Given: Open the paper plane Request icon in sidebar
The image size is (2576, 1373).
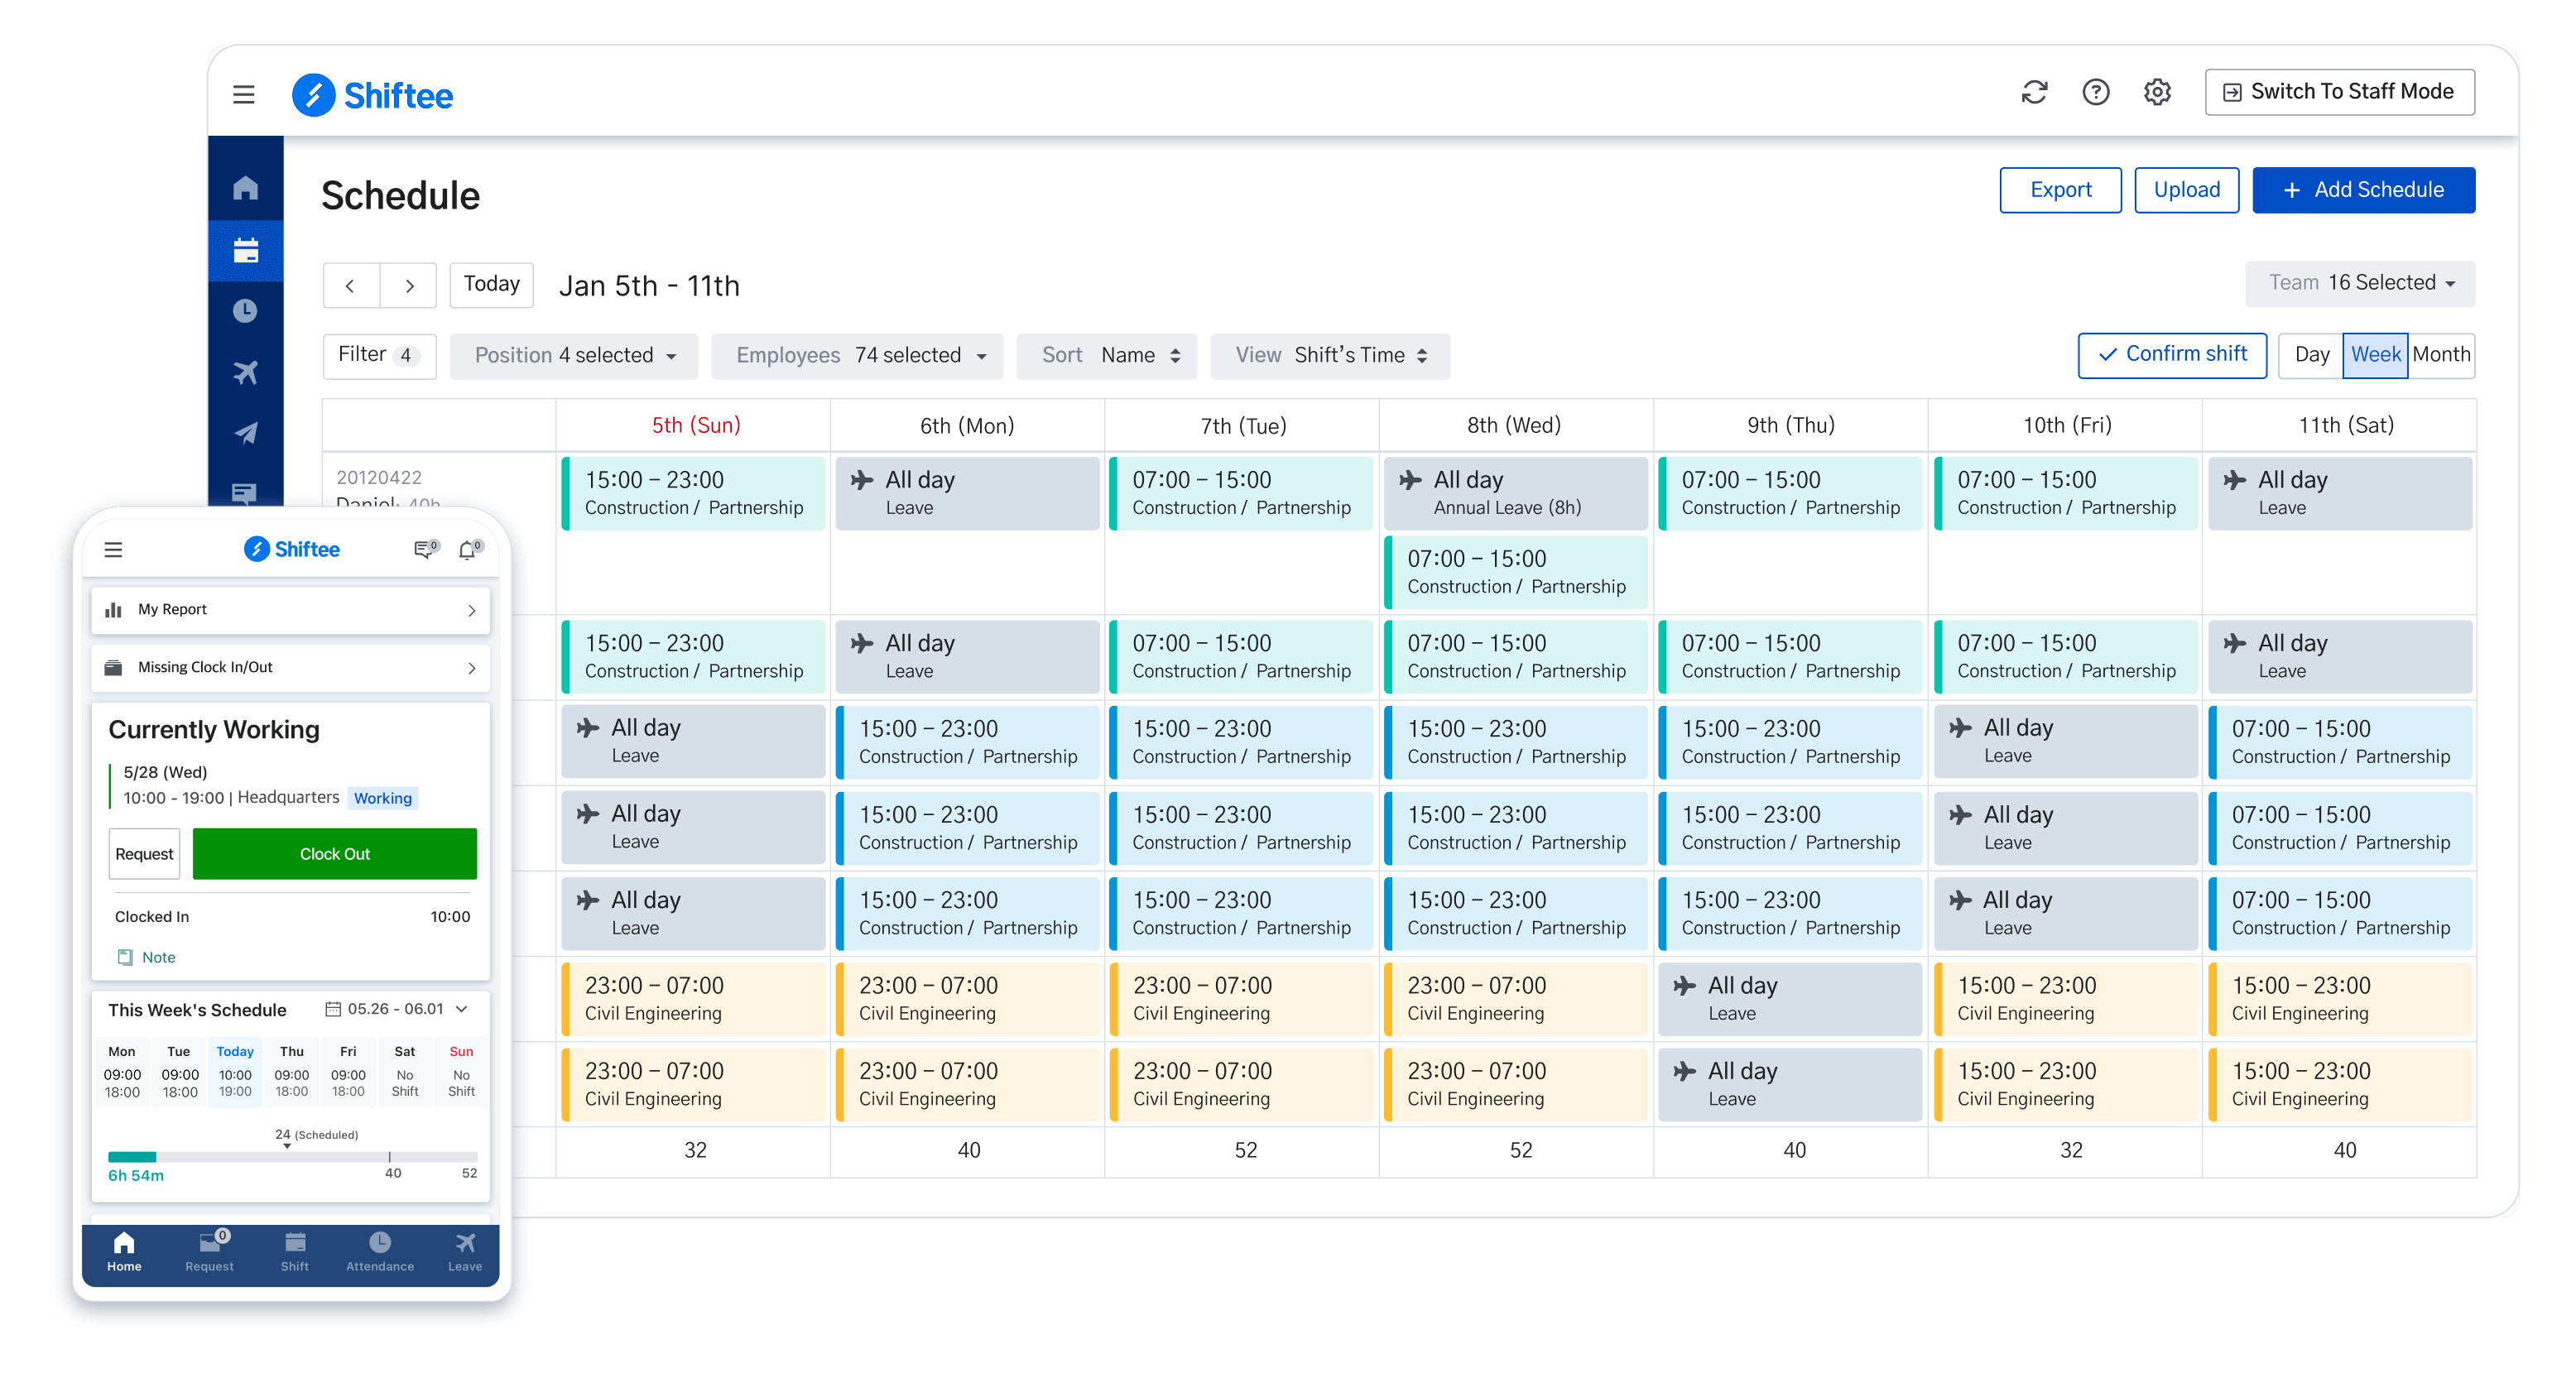Looking at the screenshot, I should click(x=245, y=433).
